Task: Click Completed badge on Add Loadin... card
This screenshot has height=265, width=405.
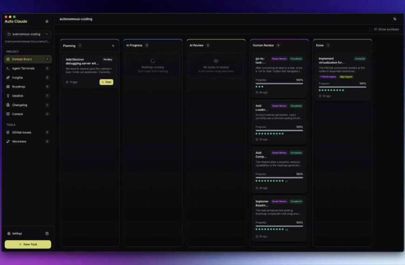Action: click(296, 106)
